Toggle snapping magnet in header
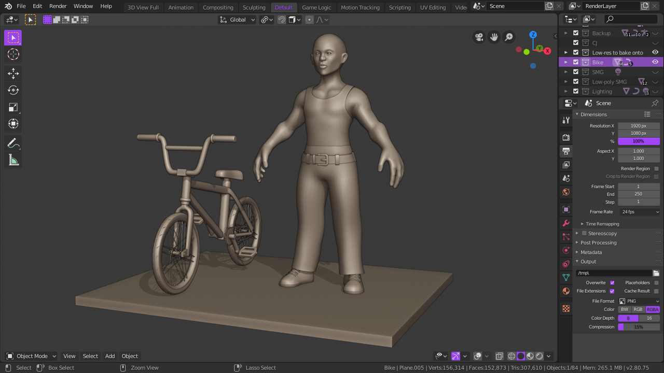Viewport: 664px width, 373px height. 282,20
